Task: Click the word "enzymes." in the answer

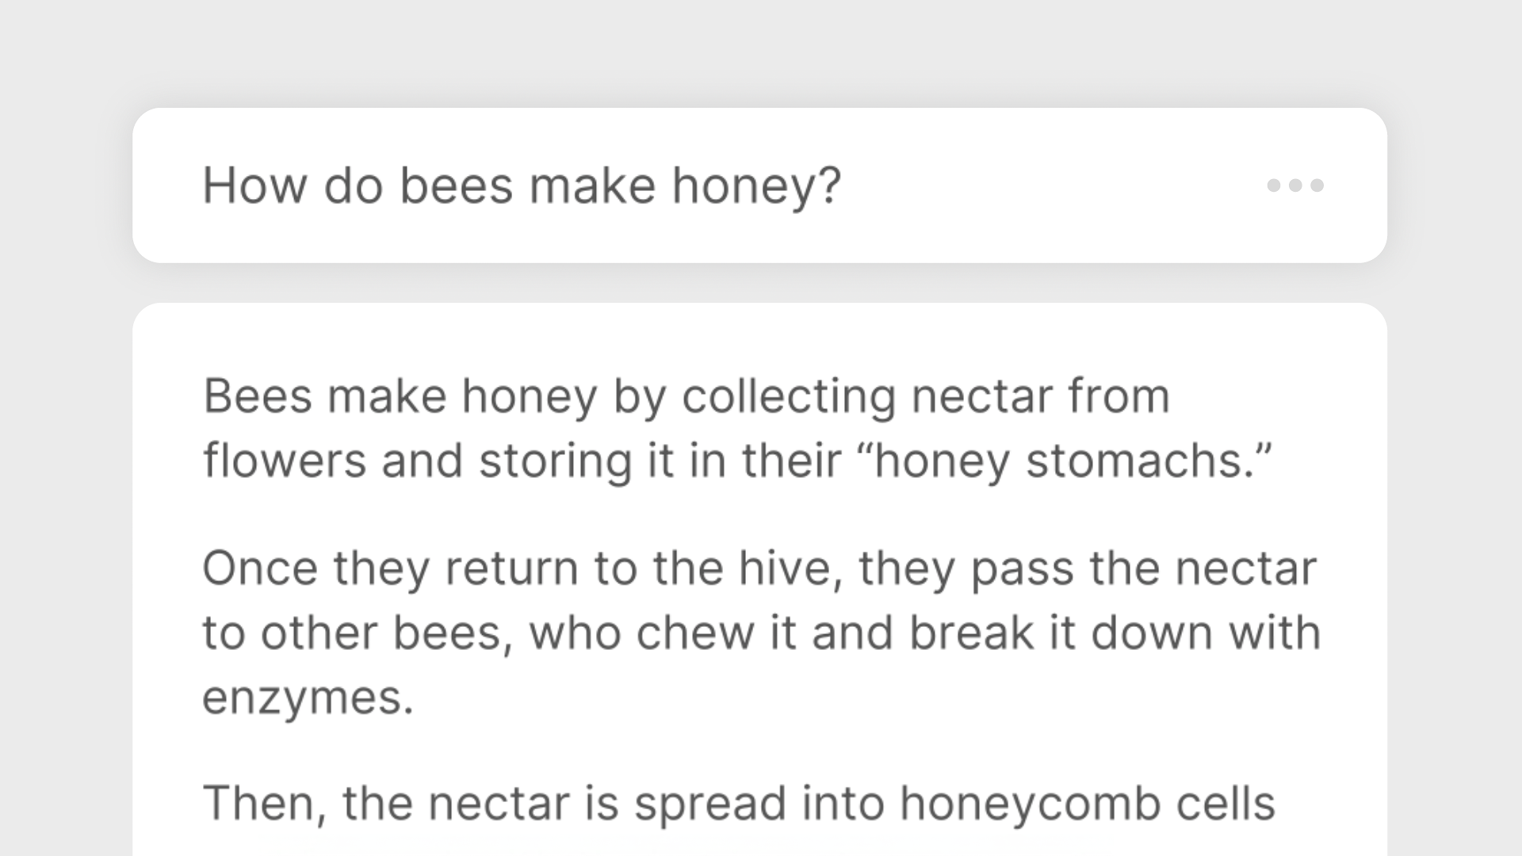Action: [x=308, y=698]
